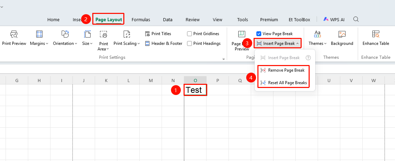
Task: Select column header J
Action: 84,81
